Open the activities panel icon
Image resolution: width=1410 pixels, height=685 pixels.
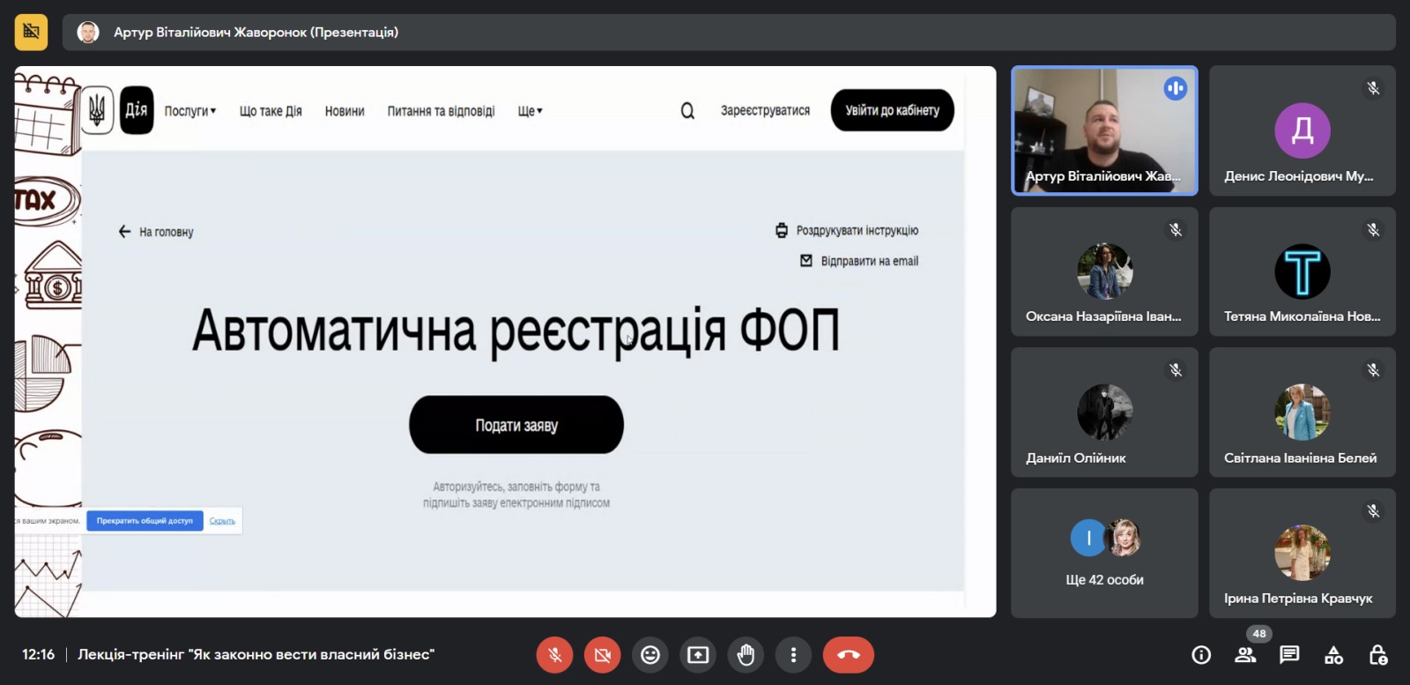point(1334,655)
